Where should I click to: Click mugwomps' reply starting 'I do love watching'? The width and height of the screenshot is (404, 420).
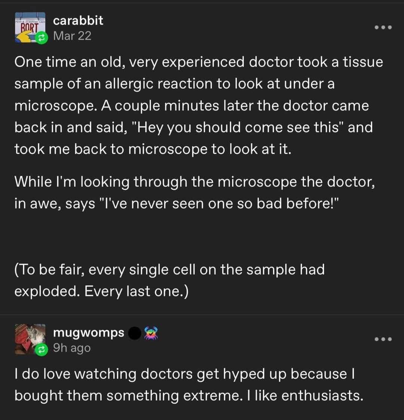[x=189, y=385]
